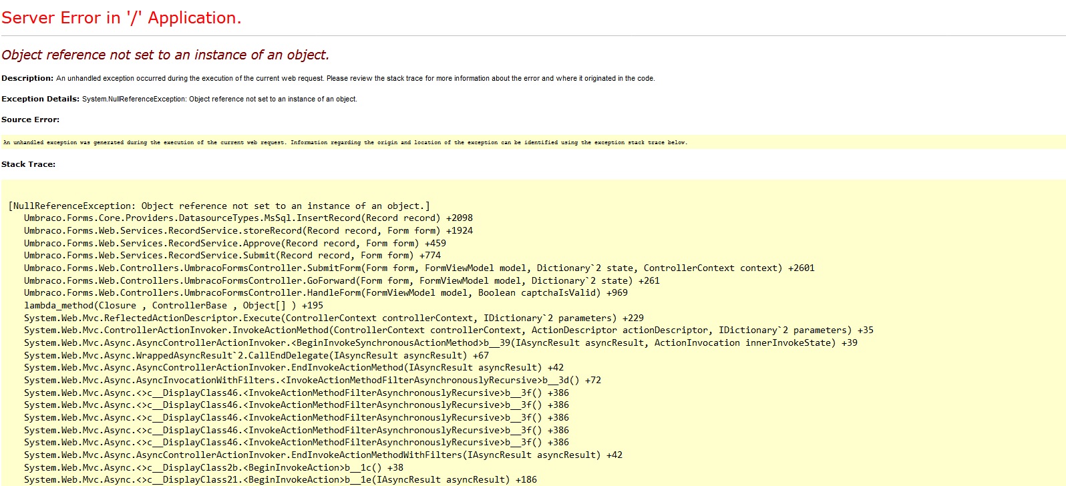Click the 'Source Error:' label
The image size is (1066, 486).
30,119
